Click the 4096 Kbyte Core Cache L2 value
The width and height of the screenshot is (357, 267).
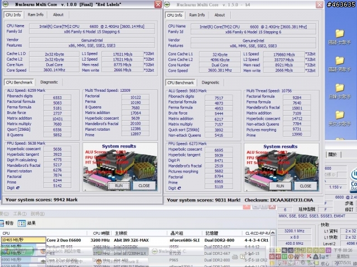[220, 60]
